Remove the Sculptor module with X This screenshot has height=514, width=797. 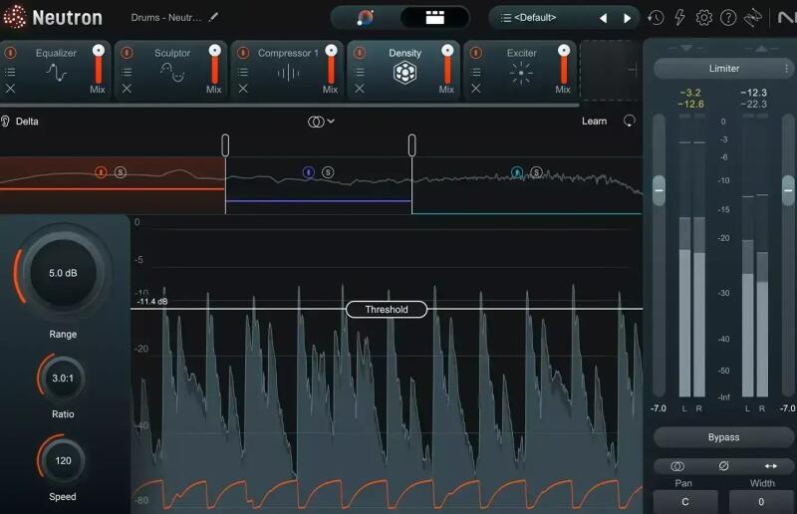tap(127, 89)
